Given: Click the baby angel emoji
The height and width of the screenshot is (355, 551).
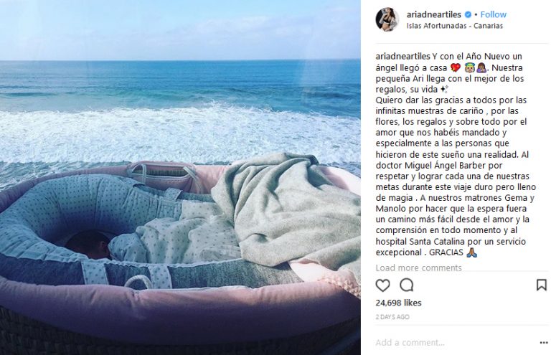Looking at the screenshot, I should pyautogui.click(x=469, y=67).
